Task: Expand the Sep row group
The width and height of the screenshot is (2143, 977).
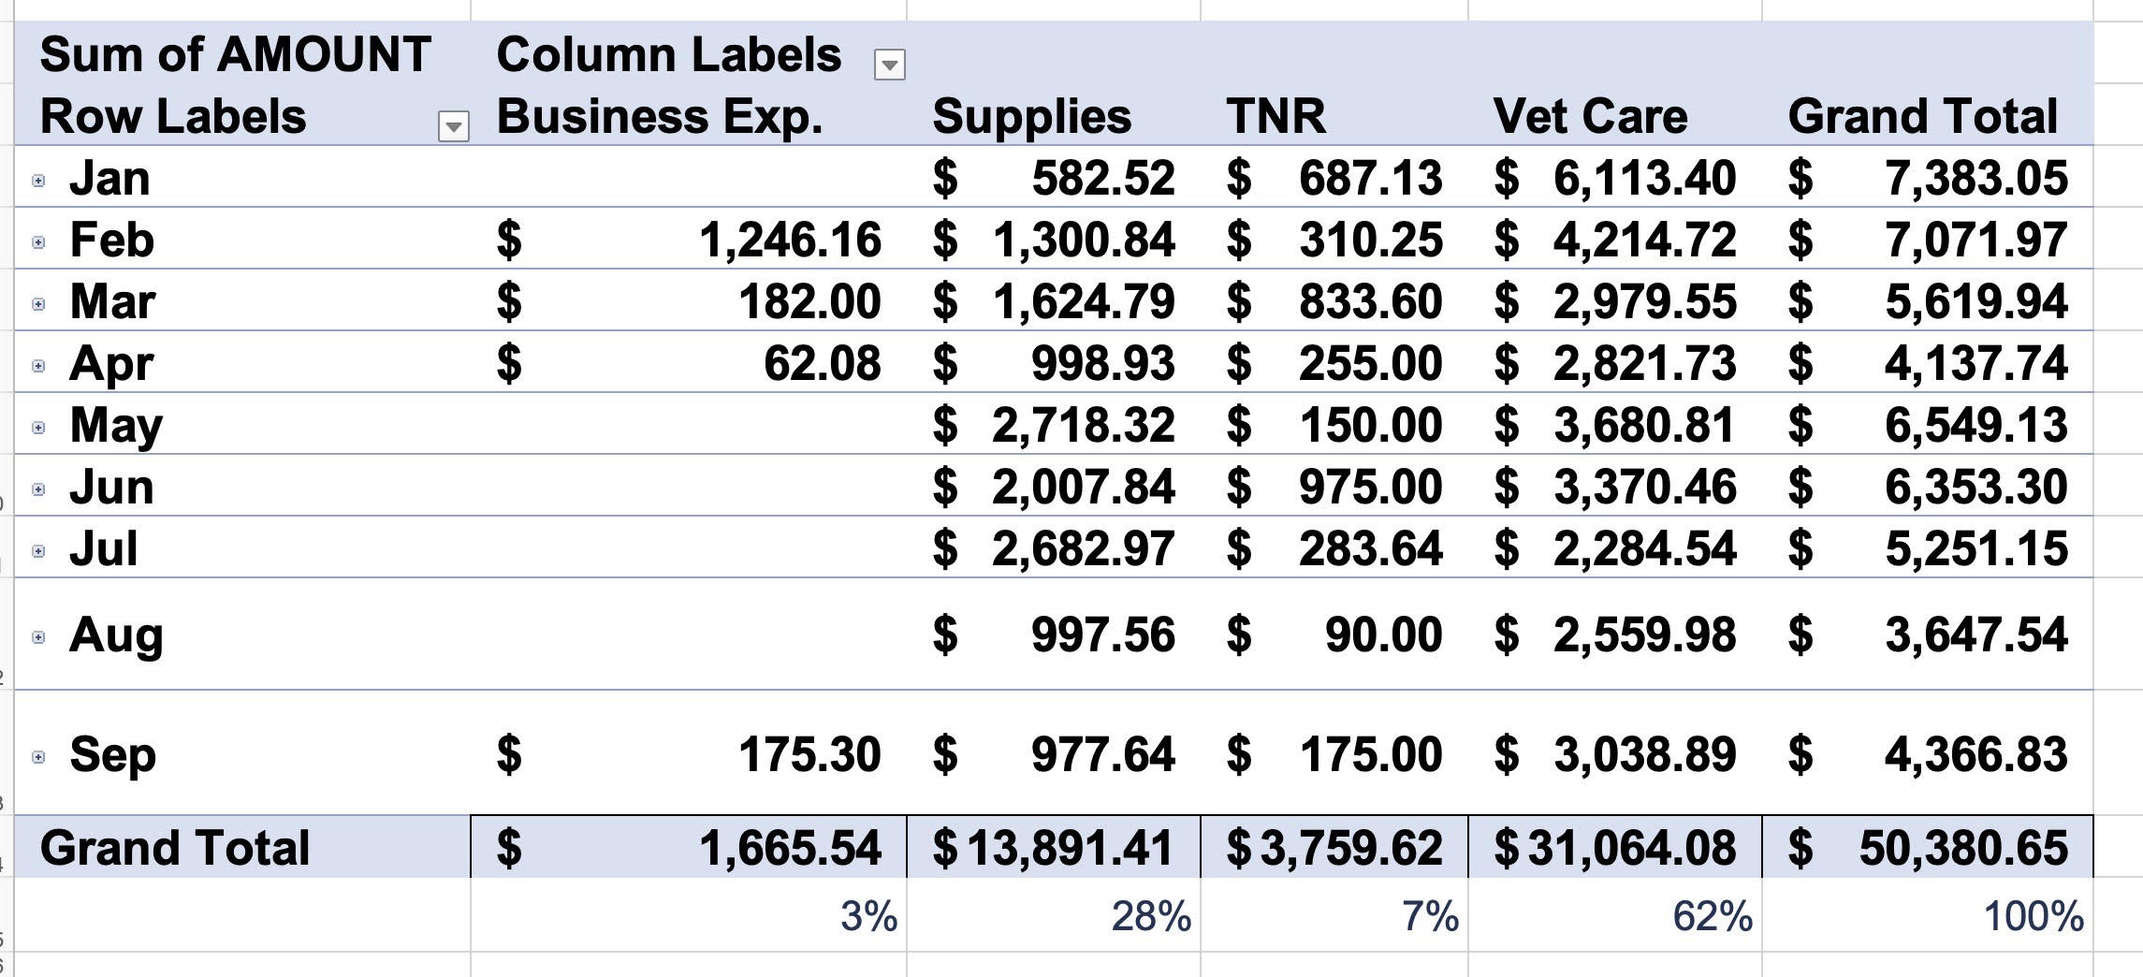Action: pos(38,757)
